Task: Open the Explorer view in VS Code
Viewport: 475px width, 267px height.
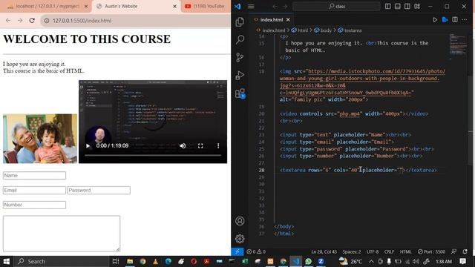Action: [x=240, y=22]
